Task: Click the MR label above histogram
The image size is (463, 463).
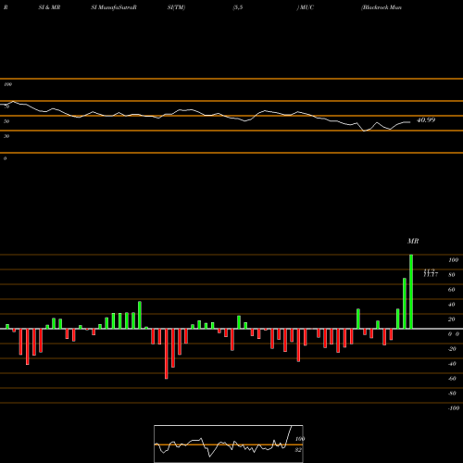Action: click(x=413, y=241)
